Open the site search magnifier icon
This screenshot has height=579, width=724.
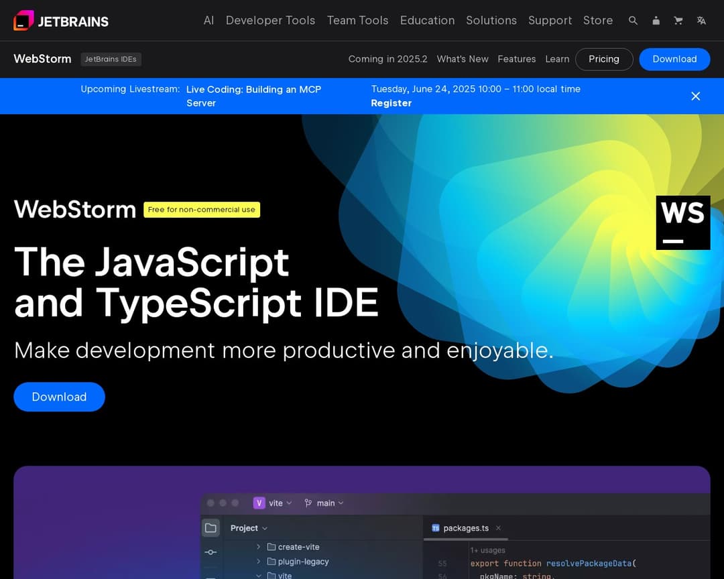633,21
